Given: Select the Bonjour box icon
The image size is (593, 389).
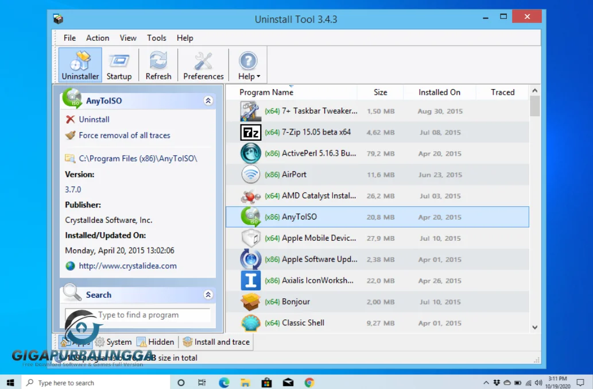Looking at the screenshot, I should point(250,302).
